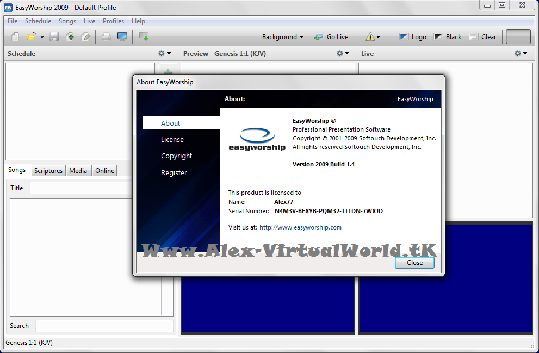Click the Open Schedule folder icon
The image size is (539, 353).
point(32,36)
